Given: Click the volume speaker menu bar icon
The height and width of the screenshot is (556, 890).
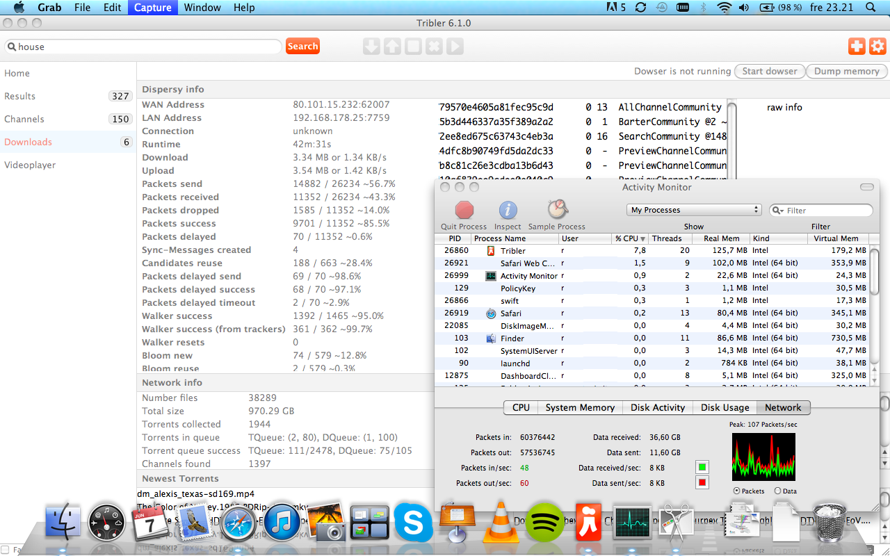Looking at the screenshot, I should click(x=744, y=8).
